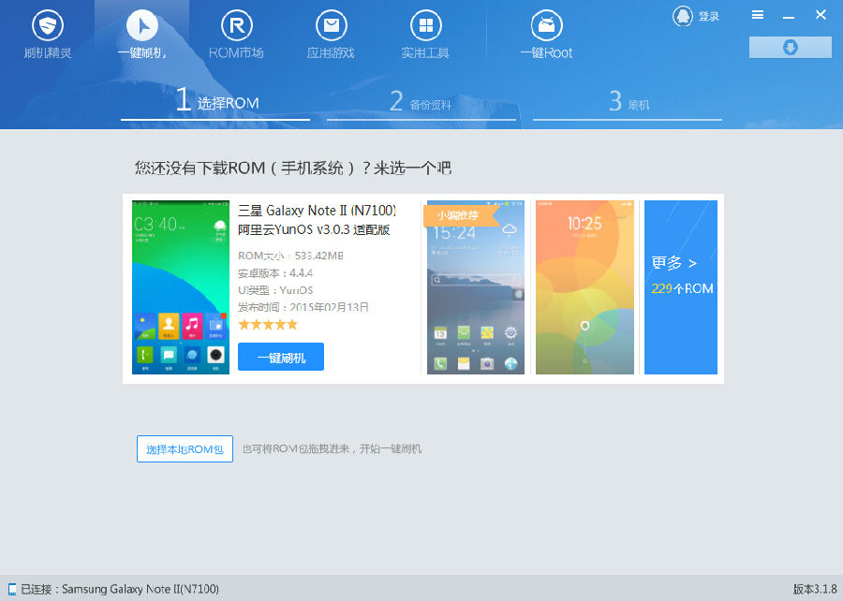Screen dimensions: 843x601
Task: Click the ROM大小 533.42MB line
Action: coord(290,256)
